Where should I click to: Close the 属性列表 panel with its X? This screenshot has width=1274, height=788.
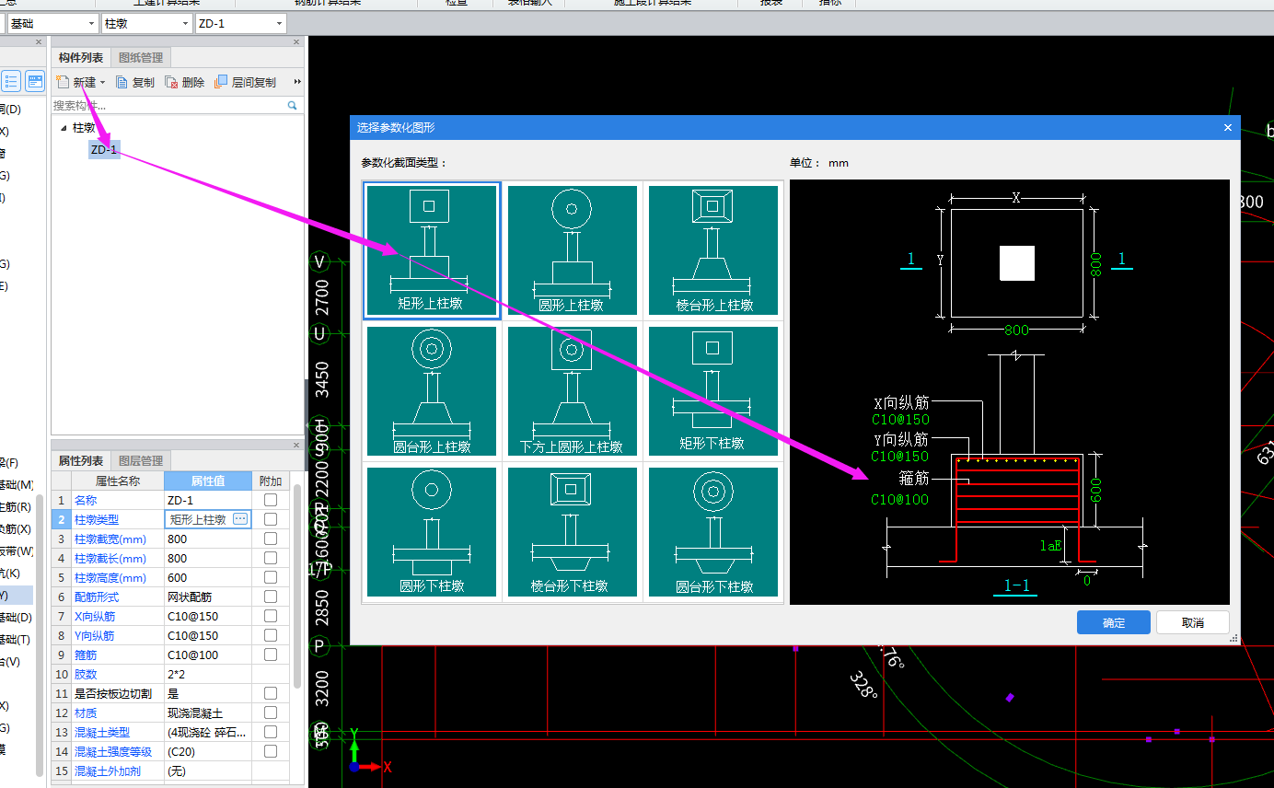click(296, 445)
